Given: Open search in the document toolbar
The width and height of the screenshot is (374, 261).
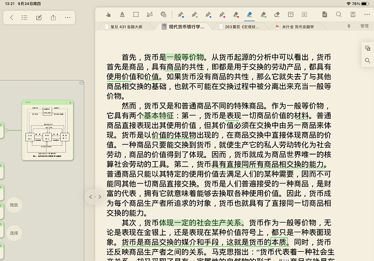Looking at the screenshot, I should pos(339,14).
